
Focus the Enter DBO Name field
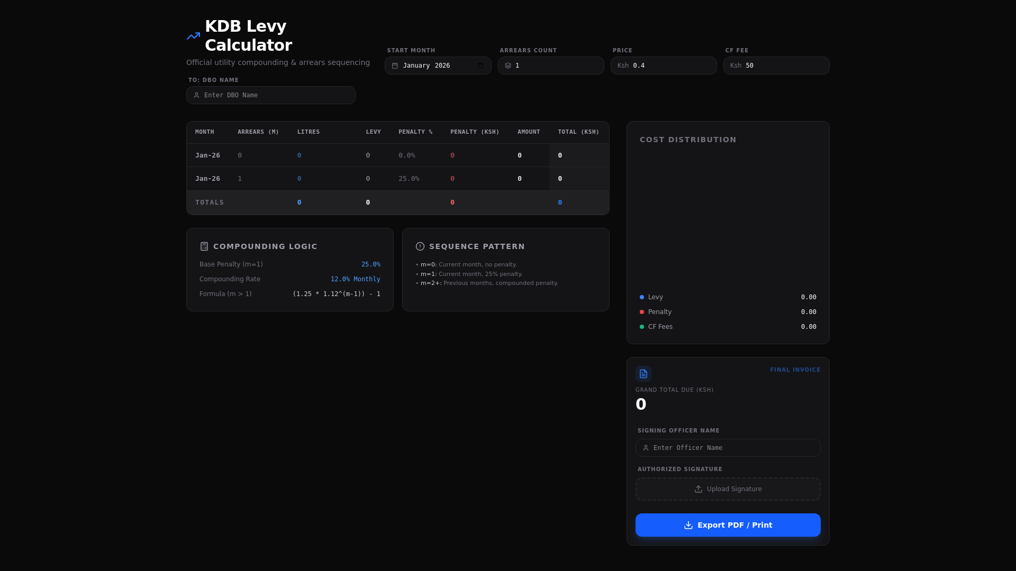pos(271,95)
